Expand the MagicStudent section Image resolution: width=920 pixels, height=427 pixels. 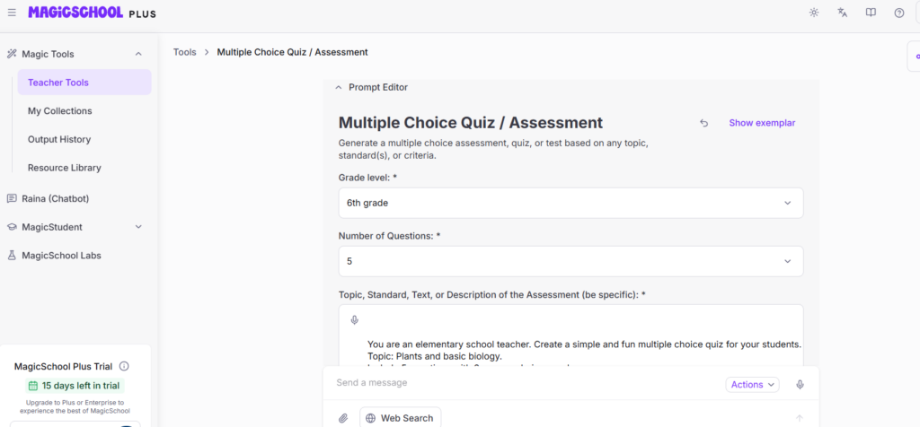click(x=138, y=227)
